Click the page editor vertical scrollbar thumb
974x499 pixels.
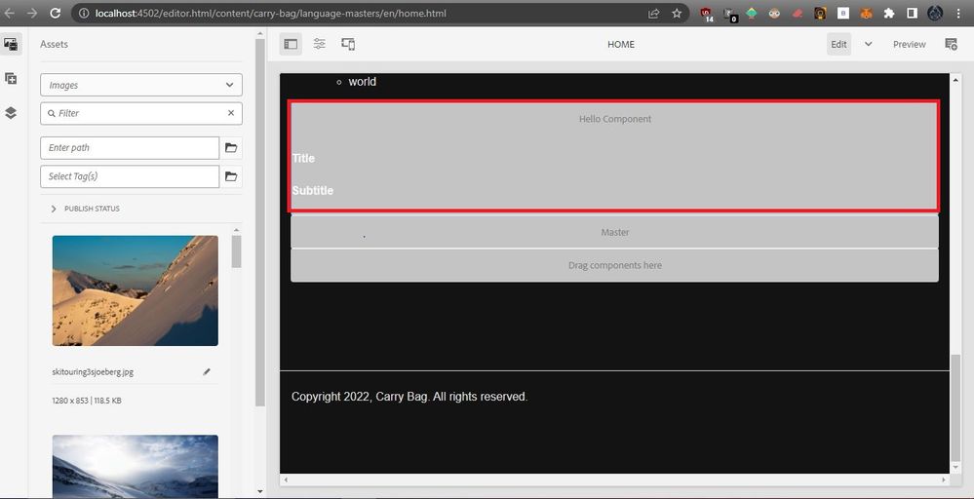(x=955, y=406)
